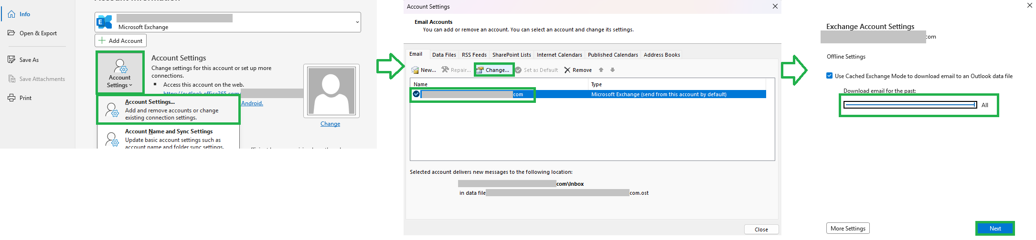Choose Account Name and Sync Settings
This screenshot has height=240, width=1036.
[168, 138]
